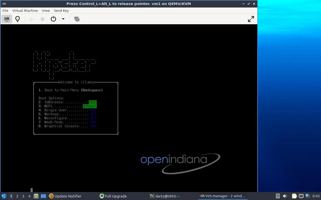This screenshot has height=200, width=321.
Task: Switch VM display to fullscreen
Action: (x=251, y=19)
